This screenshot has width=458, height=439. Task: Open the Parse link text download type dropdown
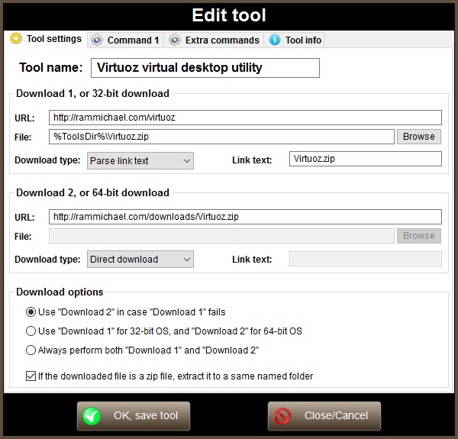pos(140,160)
